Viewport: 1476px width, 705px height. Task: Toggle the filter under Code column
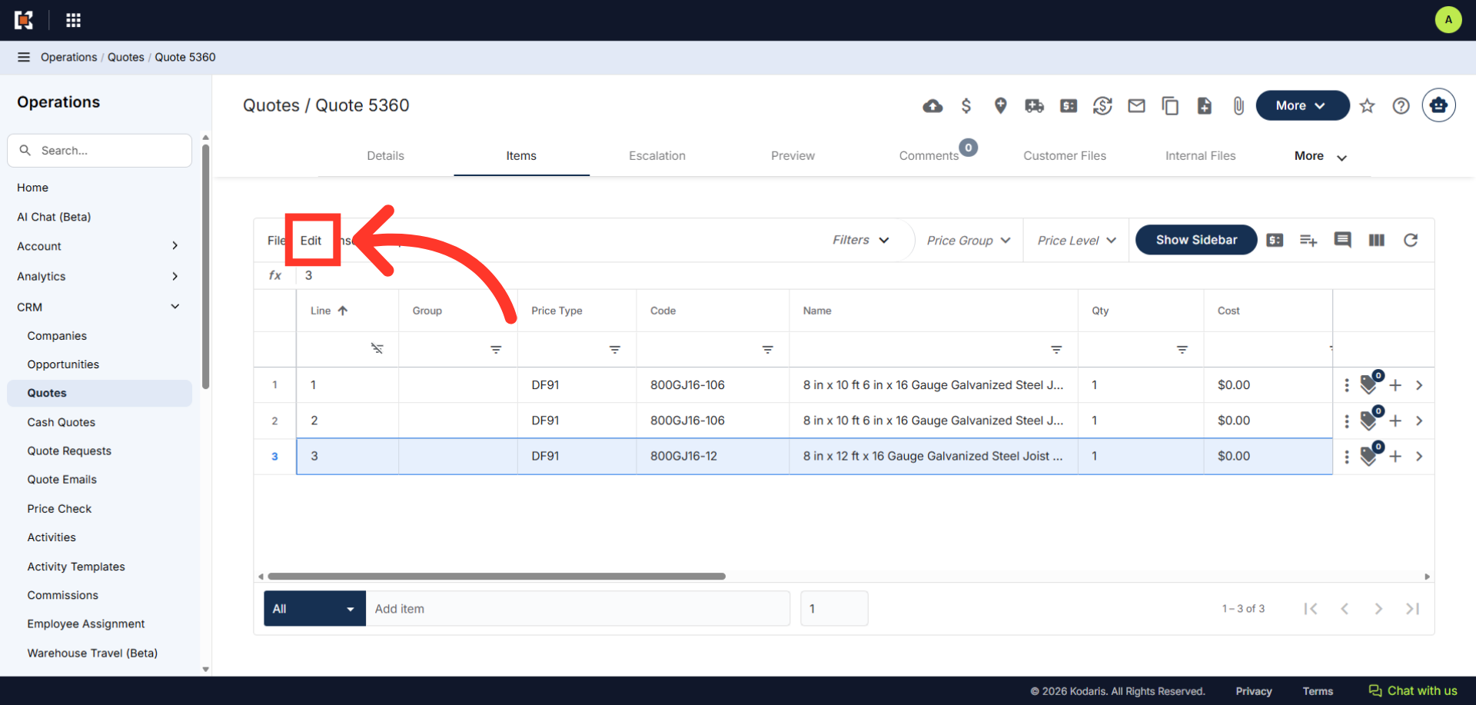tap(767, 349)
